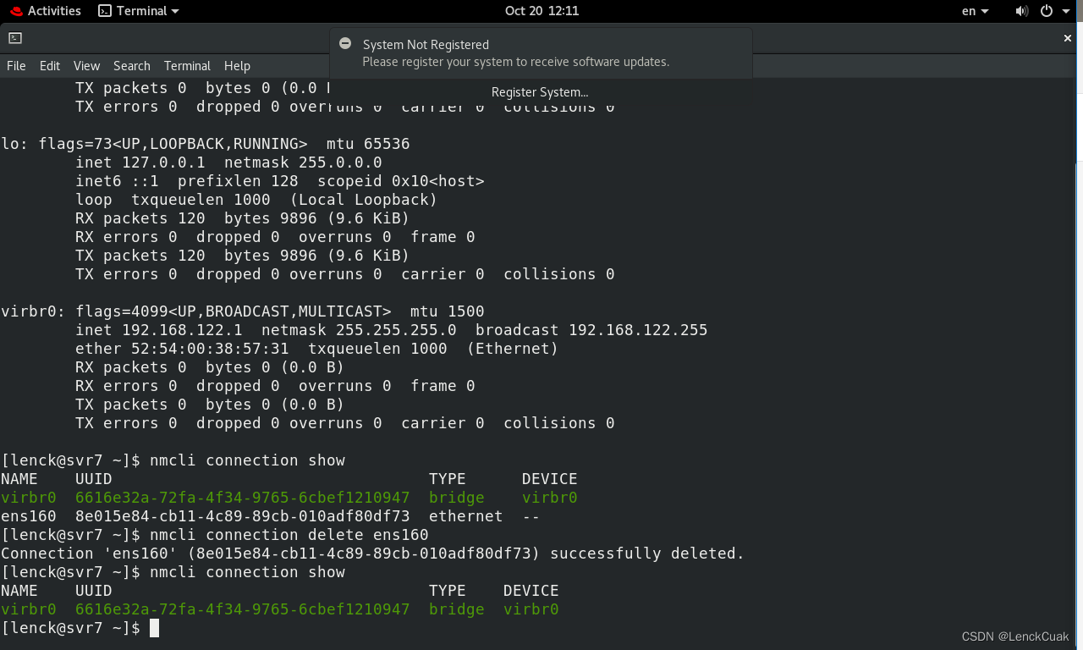Click the power icon in the top bar
Image resolution: width=1083 pixels, height=650 pixels.
[1047, 11]
